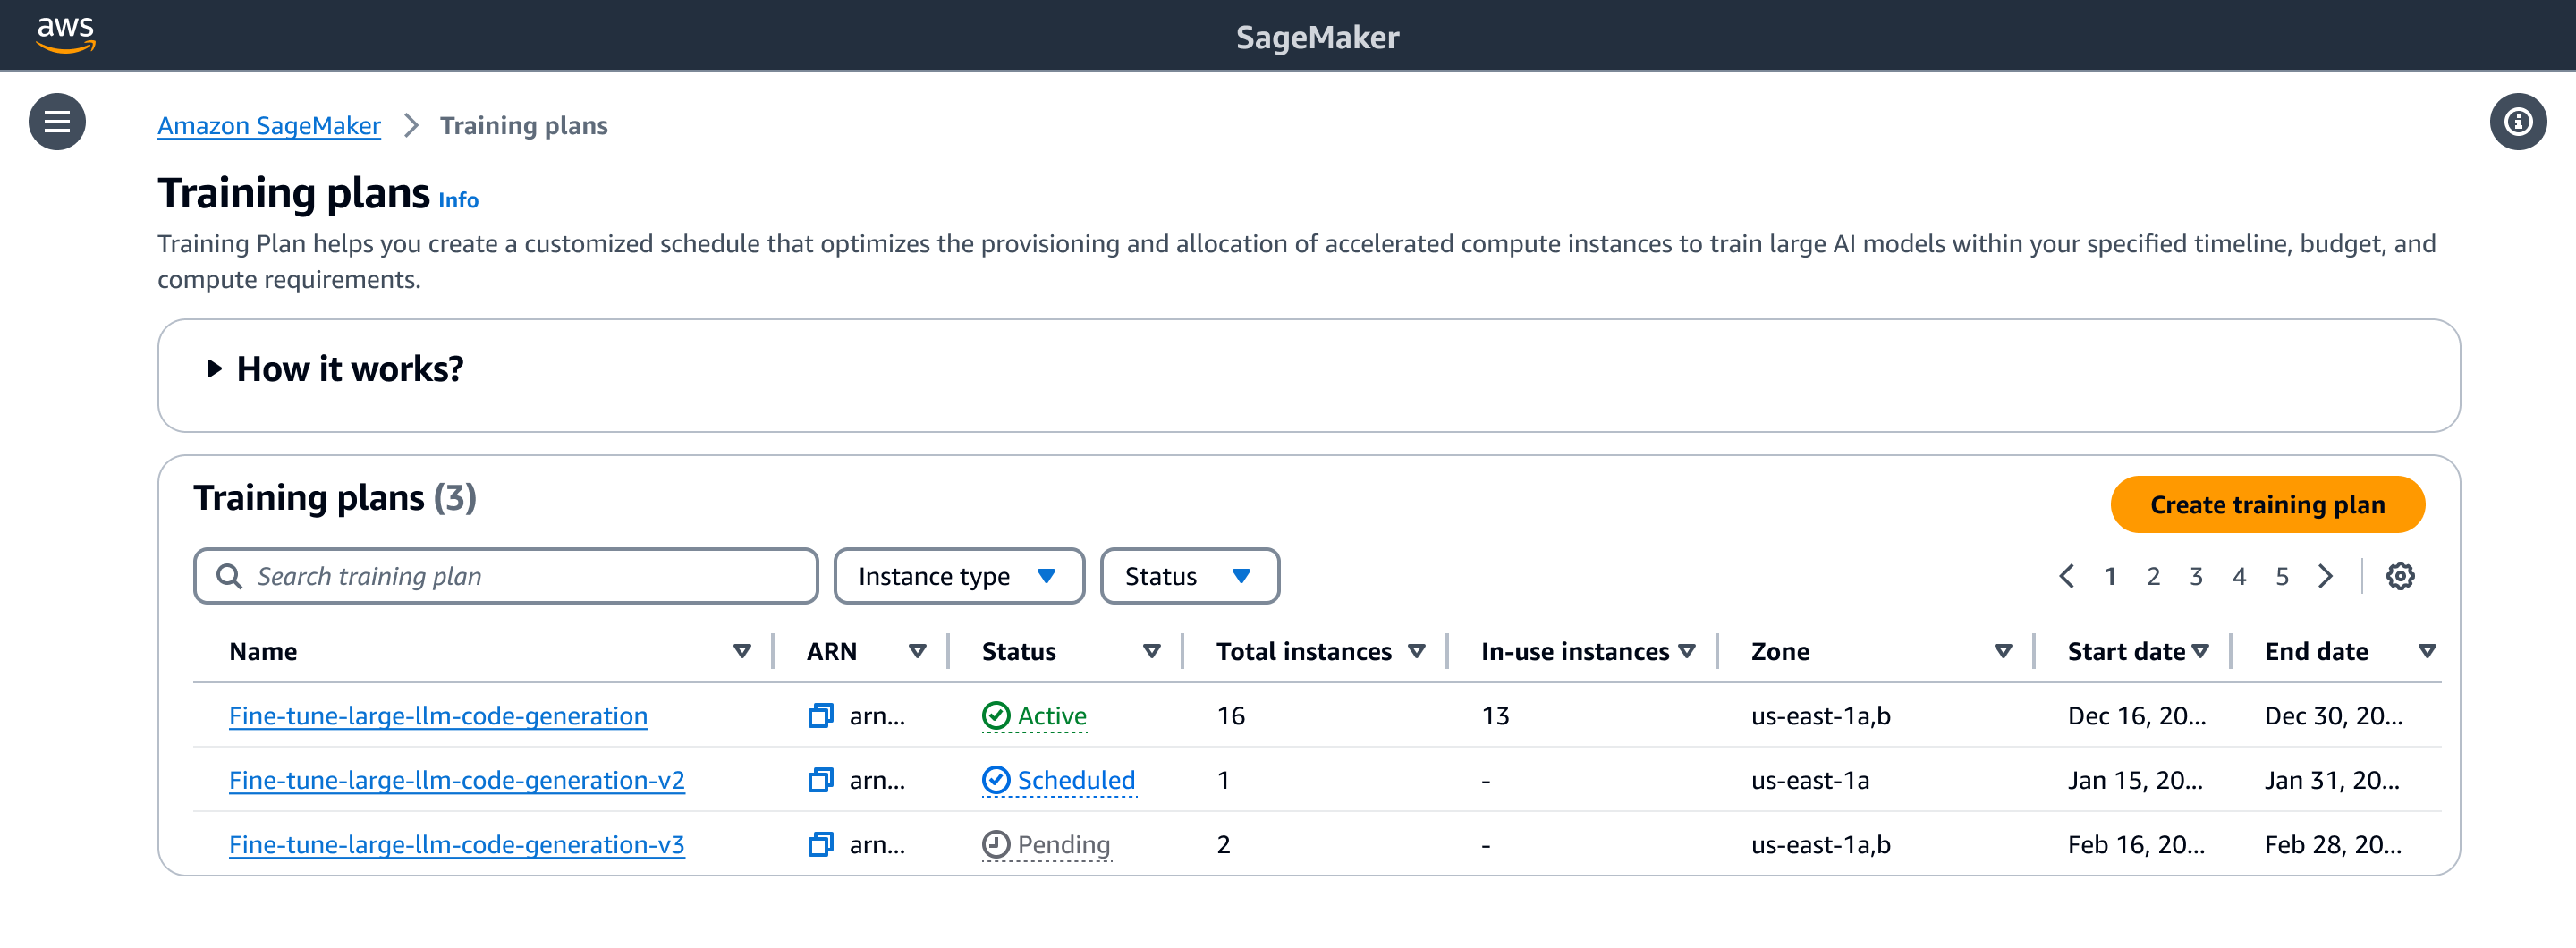The height and width of the screenshot is (948, 2576).
Task: Select page 3 of results
Action: tap(2195, 576)
